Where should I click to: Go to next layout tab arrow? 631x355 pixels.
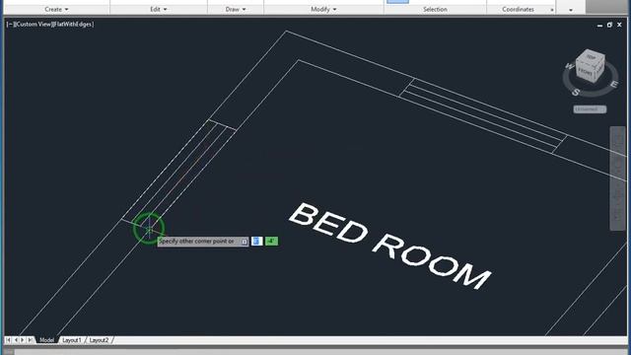(23, 340)
